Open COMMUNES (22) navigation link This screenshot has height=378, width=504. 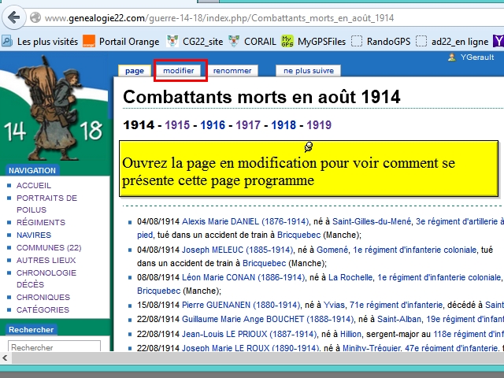[x=49, y=247]
